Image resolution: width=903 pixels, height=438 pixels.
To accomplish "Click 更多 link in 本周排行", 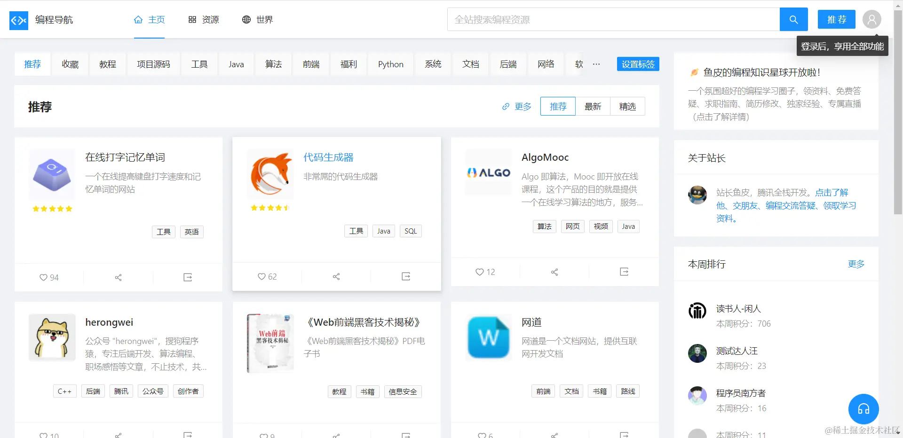I will (x=856, y=264).
